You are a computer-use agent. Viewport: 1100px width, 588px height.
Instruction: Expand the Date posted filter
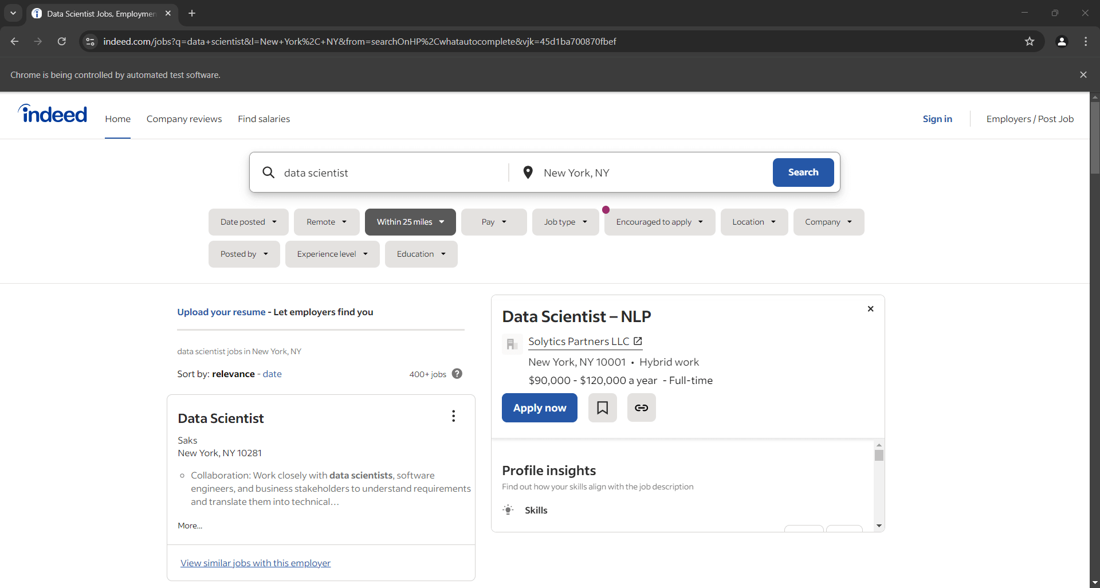(248, 222)
